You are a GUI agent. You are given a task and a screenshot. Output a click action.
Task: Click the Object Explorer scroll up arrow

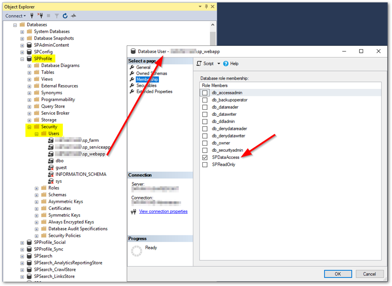[213, 25]
